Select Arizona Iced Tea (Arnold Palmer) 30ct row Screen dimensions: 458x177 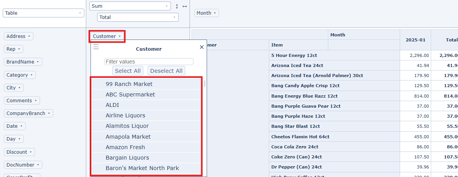pos(334,76)
